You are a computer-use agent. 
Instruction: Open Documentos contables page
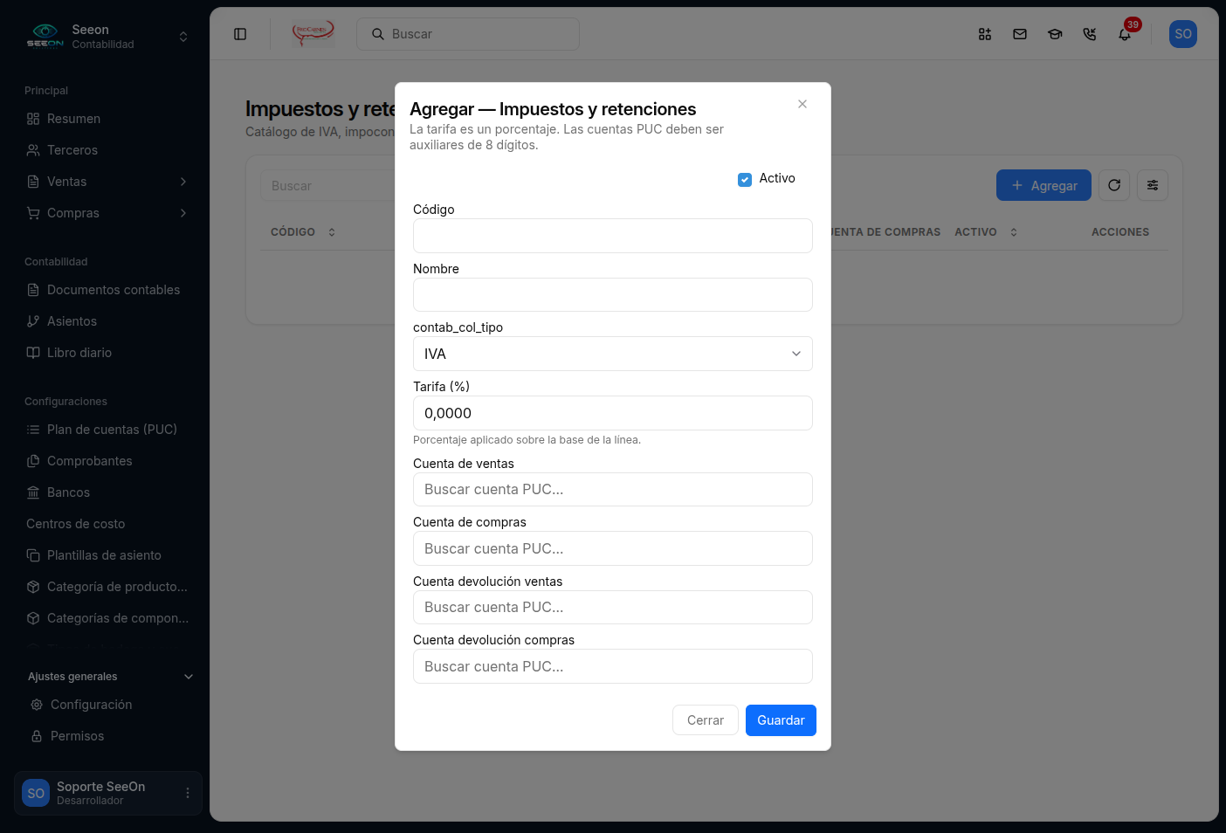(x=108, y=290)
